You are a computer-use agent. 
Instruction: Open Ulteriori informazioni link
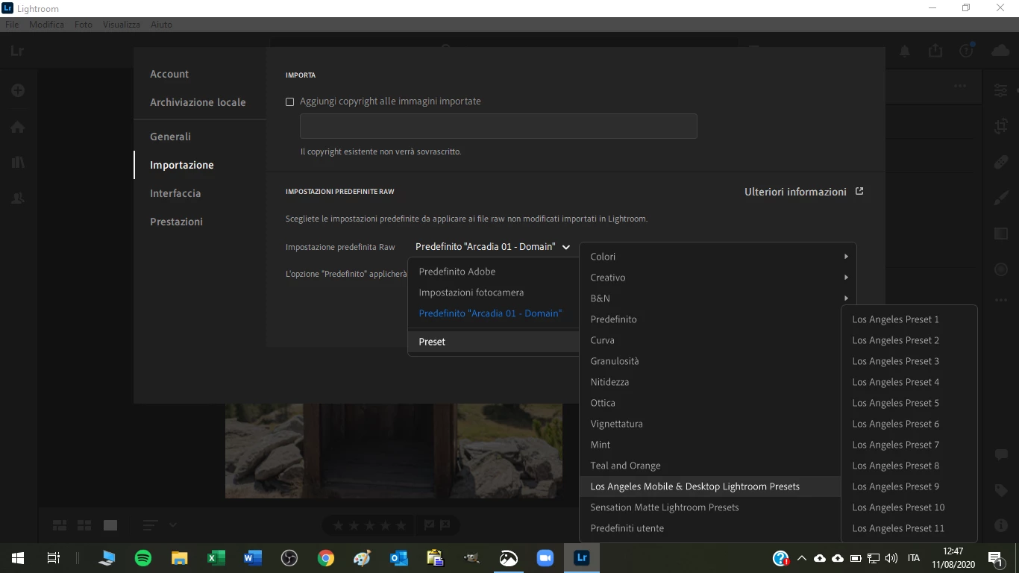click(803, 192)
